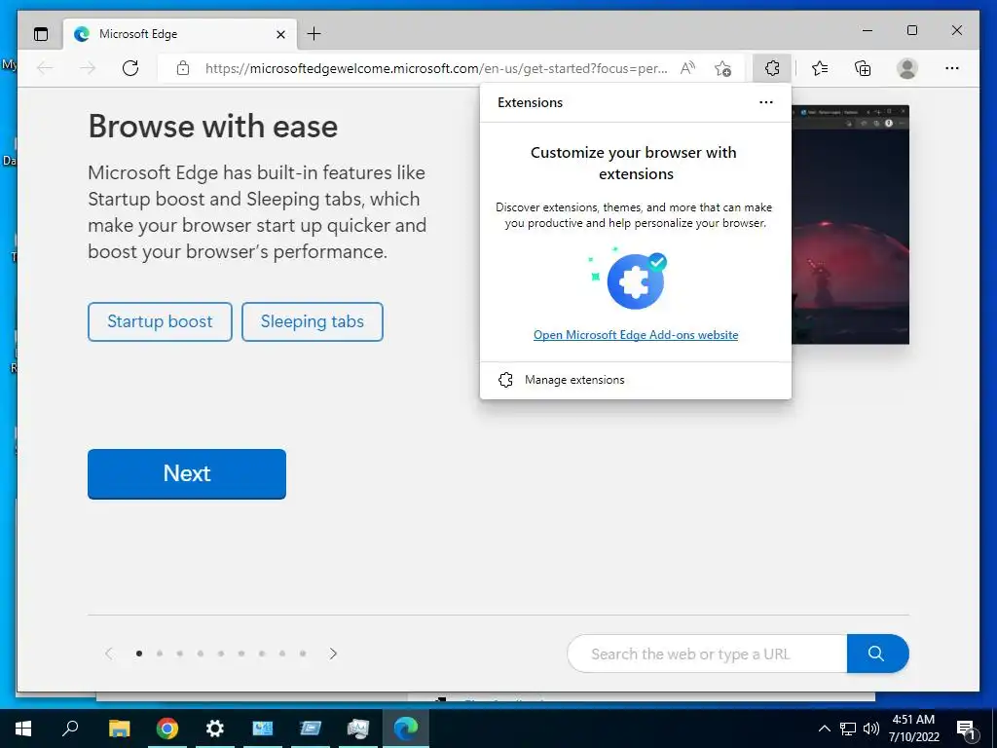Viewport: 997px width, 748px height.
Task: Open the Collections icon
Action: tap(863, 68)
